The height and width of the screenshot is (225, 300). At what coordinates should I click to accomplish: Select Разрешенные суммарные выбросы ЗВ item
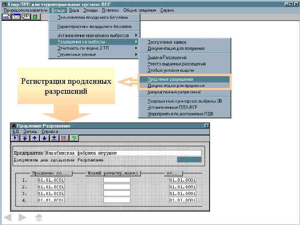[x=185, y=101]
